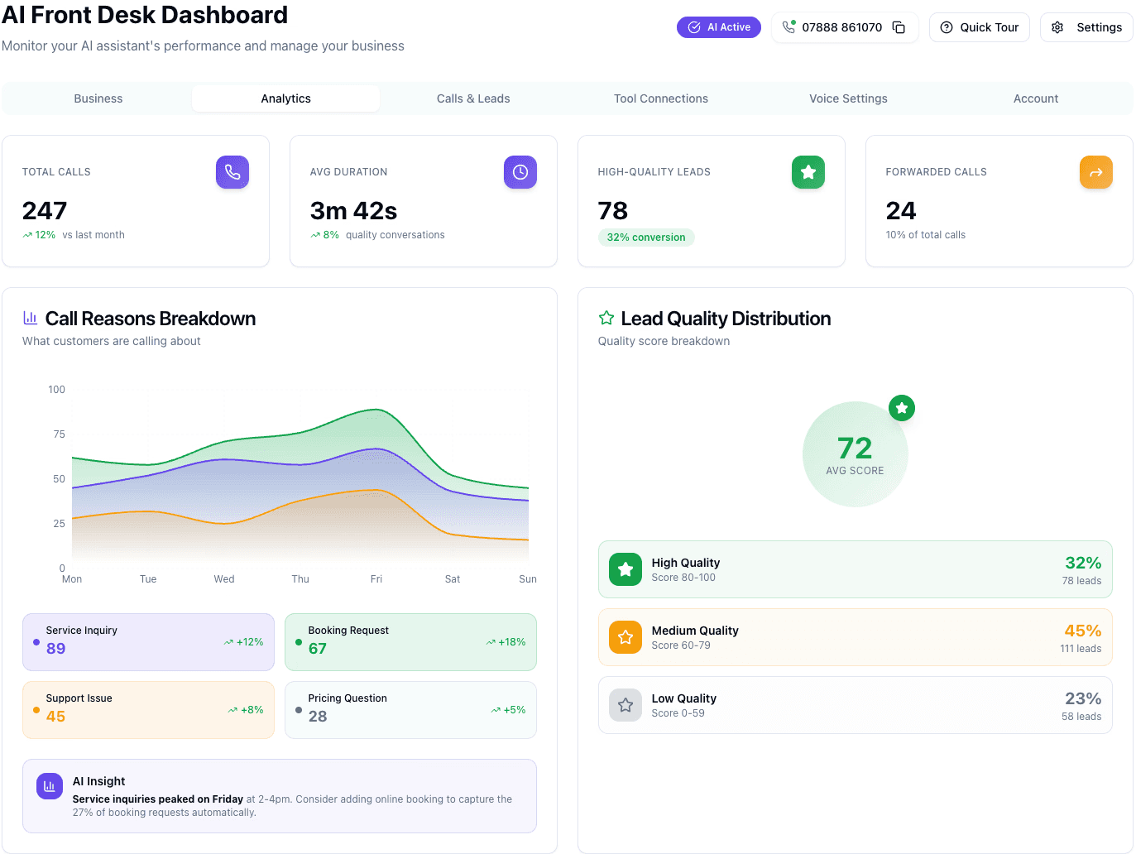Click the Fri label on chart axis
Image resolution: width=1136 pixels, height=854 pixels.
pyautogui.click(x=376, y=579)
